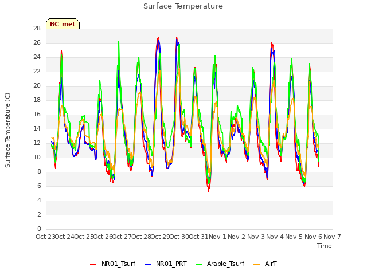Click the green Arable_Tsurf legend swatch
Image resolution: width=367 pixels, height=275 pixels.
199,265
